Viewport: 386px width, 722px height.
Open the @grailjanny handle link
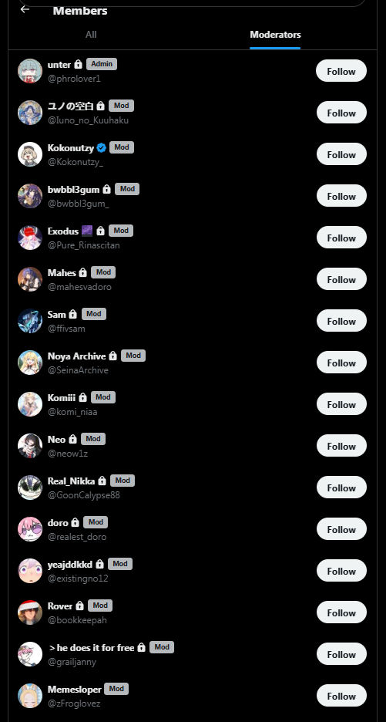click(x=72, y=662)
